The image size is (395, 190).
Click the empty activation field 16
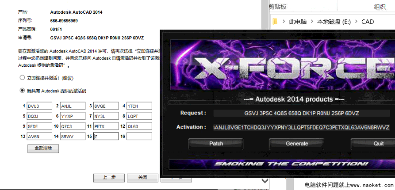pyautogui.click(x=139, y=137)
